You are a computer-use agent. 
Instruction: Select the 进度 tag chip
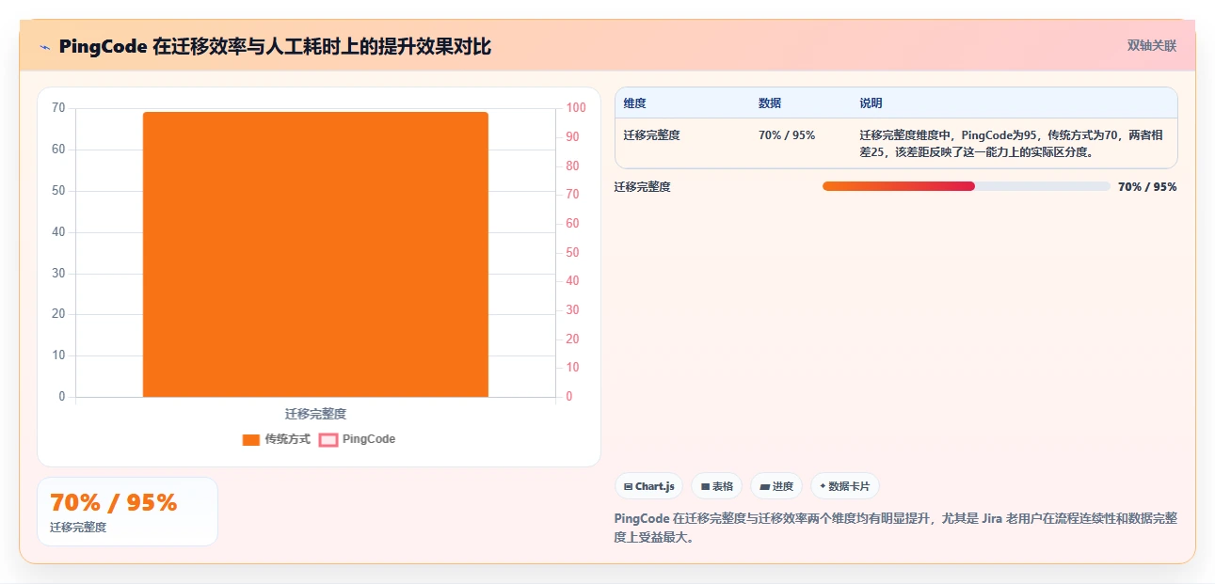click(x=776, y=486)
